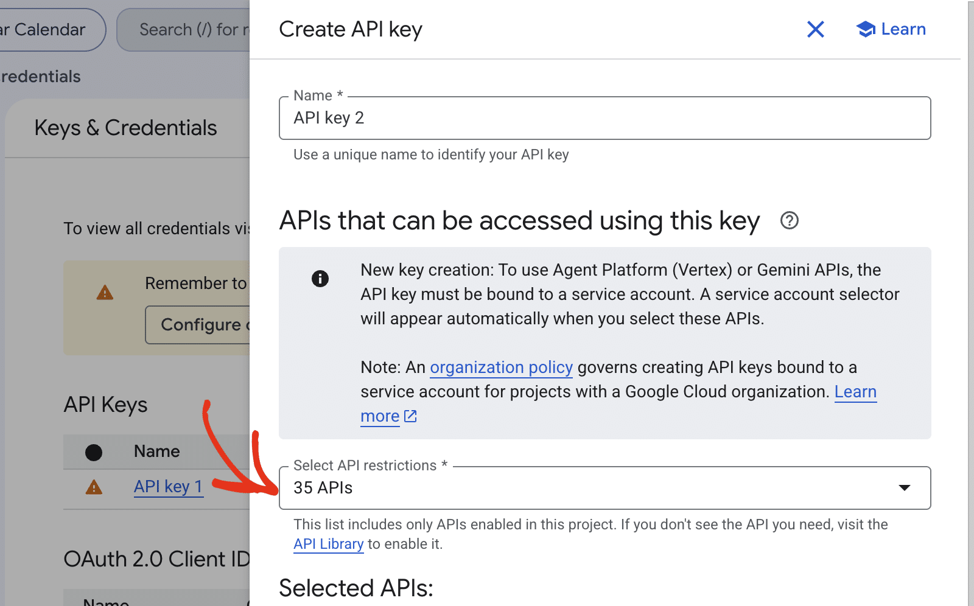Edit the API key Name field
Viewport: 974px width, 606px height.
(604, 118)
